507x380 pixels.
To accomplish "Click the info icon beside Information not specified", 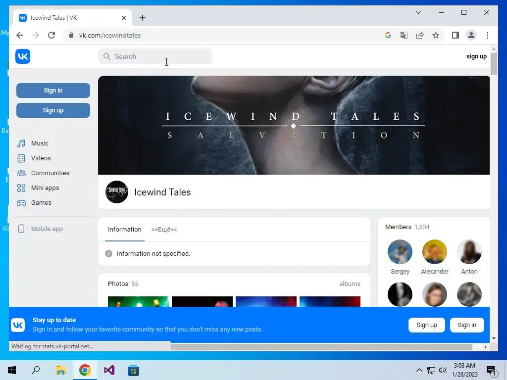I will click(x=108, y=254).
